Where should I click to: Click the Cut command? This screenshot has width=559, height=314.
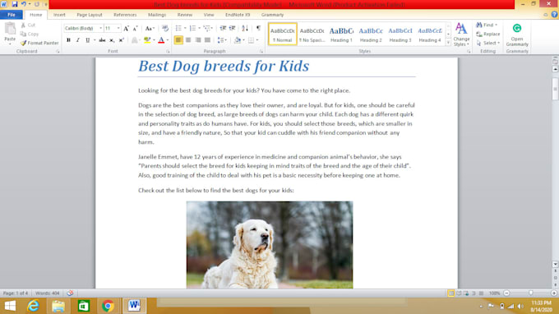tap(29, 25)
